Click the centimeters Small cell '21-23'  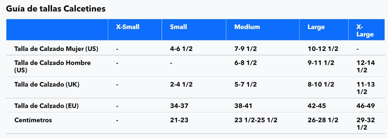pos(179,120)
